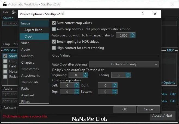Increase the Top crop value
Screen dimensions: 179x124
point(77,90)
